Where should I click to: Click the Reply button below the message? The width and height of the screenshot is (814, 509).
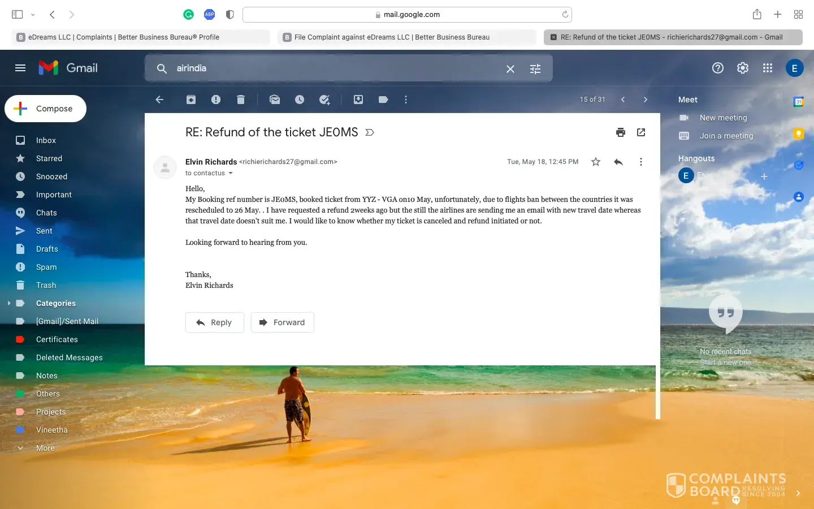tap(215, 322)
